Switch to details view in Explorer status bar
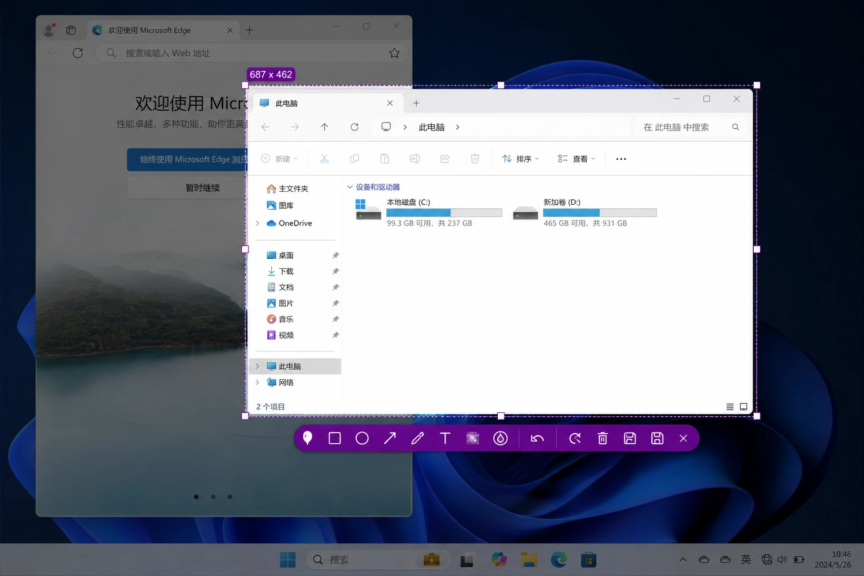The height and width of the screenshot is (576, 864). 730,407
